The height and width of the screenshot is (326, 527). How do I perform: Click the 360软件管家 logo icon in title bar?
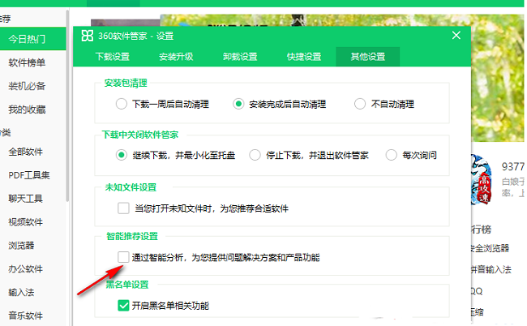click(88, 36)
